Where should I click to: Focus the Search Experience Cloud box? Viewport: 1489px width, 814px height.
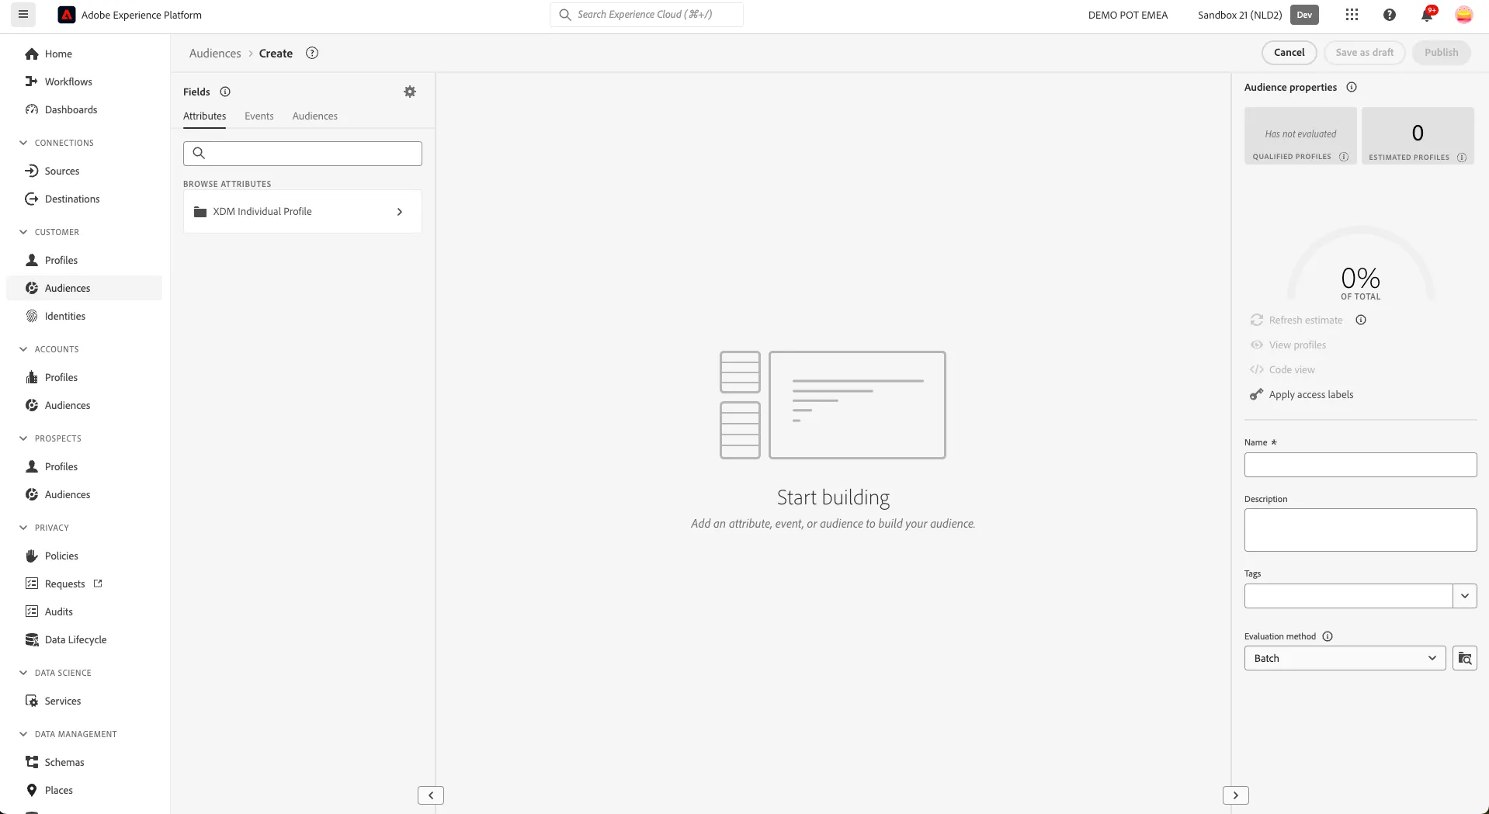(647, 15)
